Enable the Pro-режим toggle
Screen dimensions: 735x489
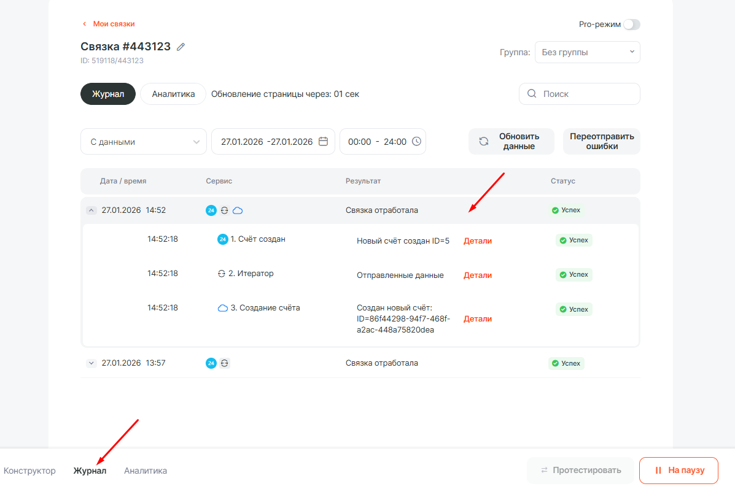click(x=631, y=25)
